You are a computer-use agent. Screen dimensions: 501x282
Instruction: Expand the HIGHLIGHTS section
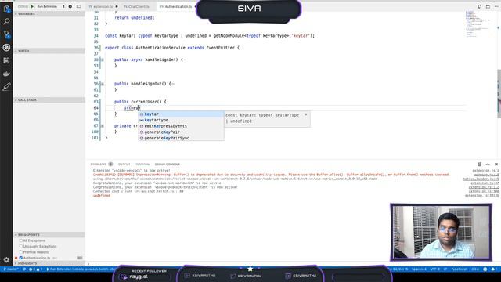point(49,263)
